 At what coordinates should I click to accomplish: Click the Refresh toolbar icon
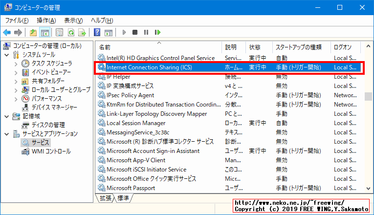click(x=71, y=32)
